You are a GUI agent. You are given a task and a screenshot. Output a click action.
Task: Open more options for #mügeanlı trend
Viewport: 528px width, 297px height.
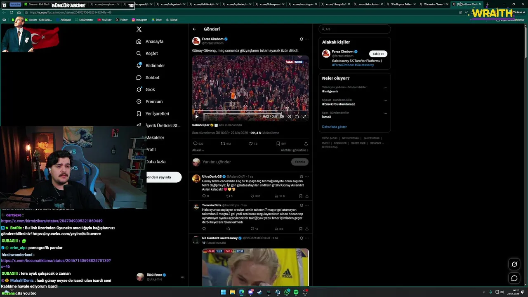385,88
